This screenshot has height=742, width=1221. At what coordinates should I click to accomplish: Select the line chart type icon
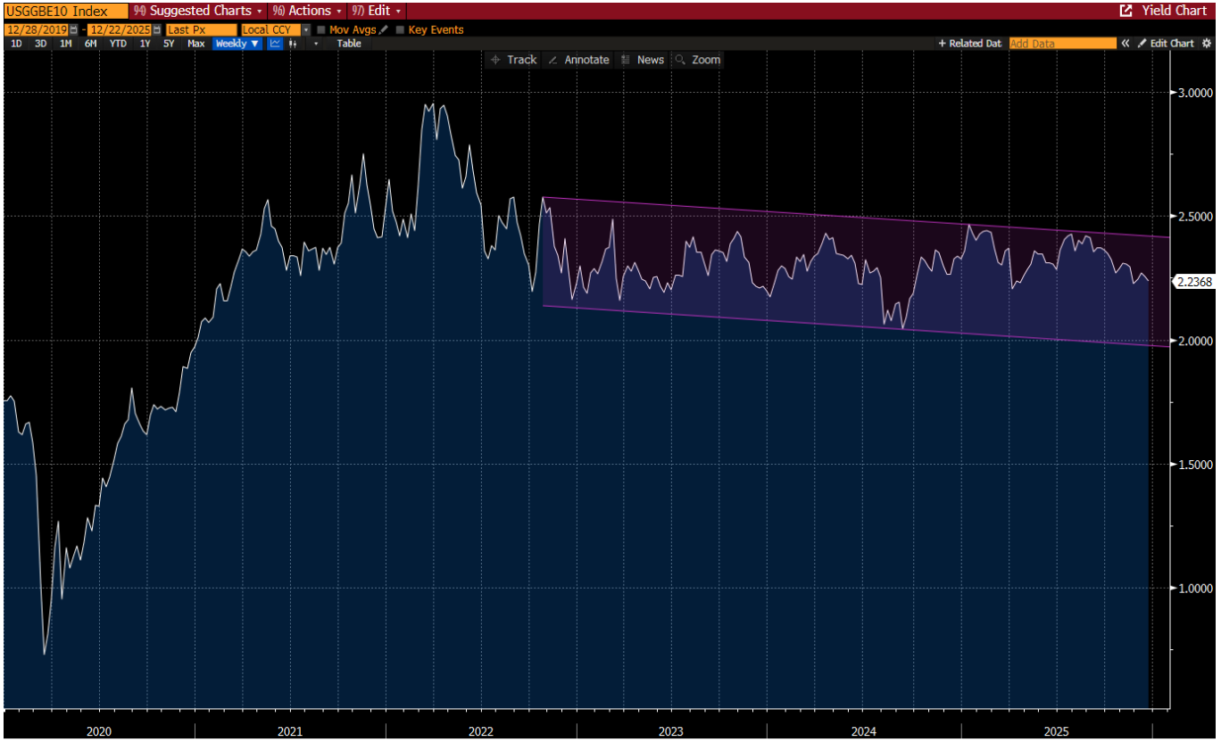pos(276,44)
